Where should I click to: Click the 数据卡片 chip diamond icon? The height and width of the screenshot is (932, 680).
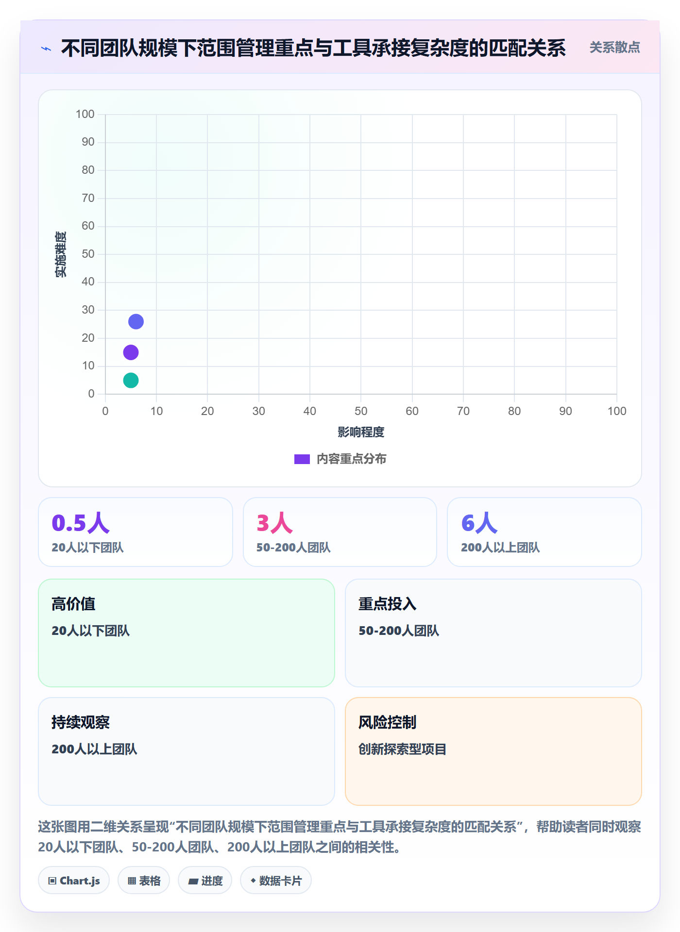[253, 881]
